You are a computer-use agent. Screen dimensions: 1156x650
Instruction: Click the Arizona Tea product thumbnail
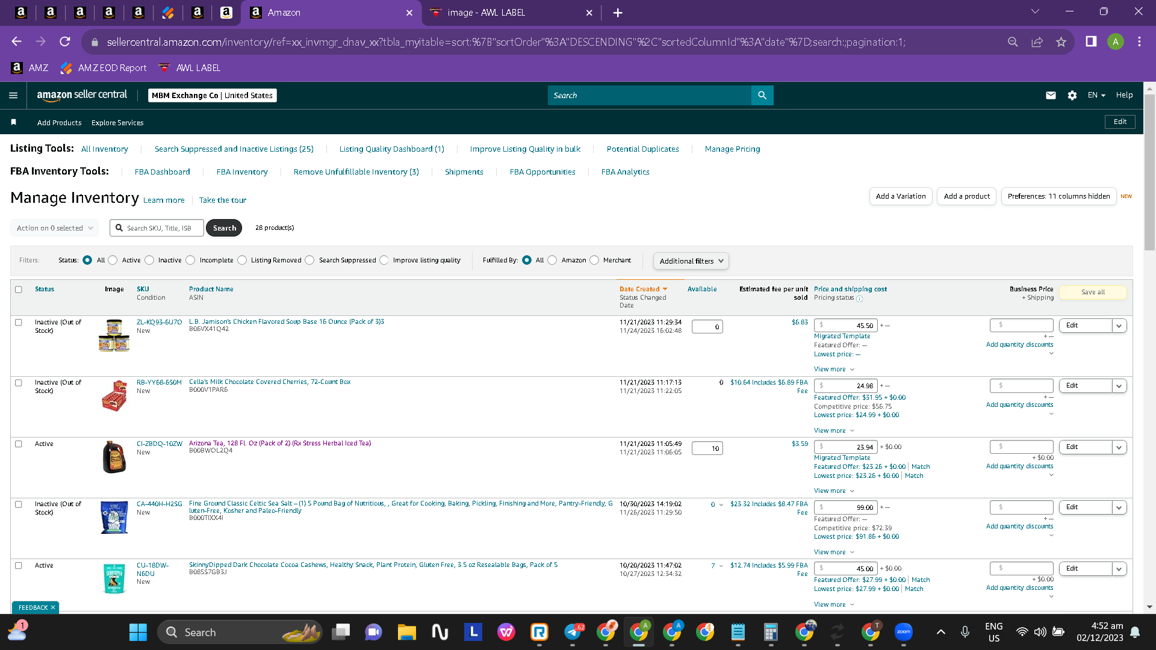tap(114, 457)
